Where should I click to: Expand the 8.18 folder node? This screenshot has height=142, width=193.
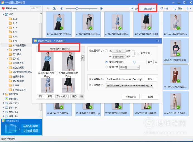pos(7,27)
